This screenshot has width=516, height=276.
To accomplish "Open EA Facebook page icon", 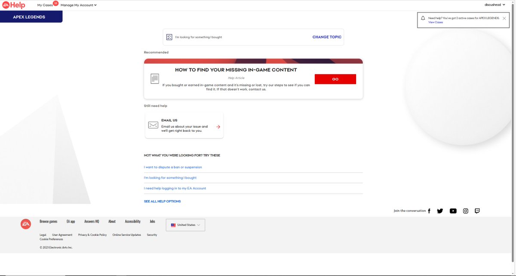I will pyautogui.click(x=429, y=211).
